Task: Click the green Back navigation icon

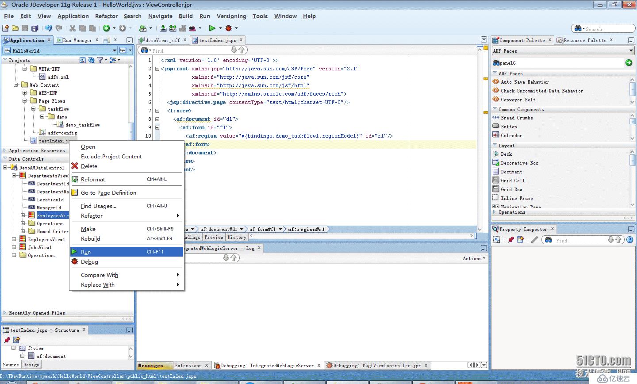Action: [x=107, y=28]
